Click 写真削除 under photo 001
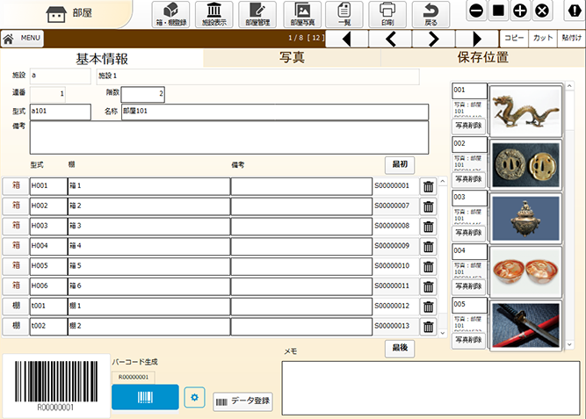586x419 pixels. pyautogui.click(x=468, y=126)
